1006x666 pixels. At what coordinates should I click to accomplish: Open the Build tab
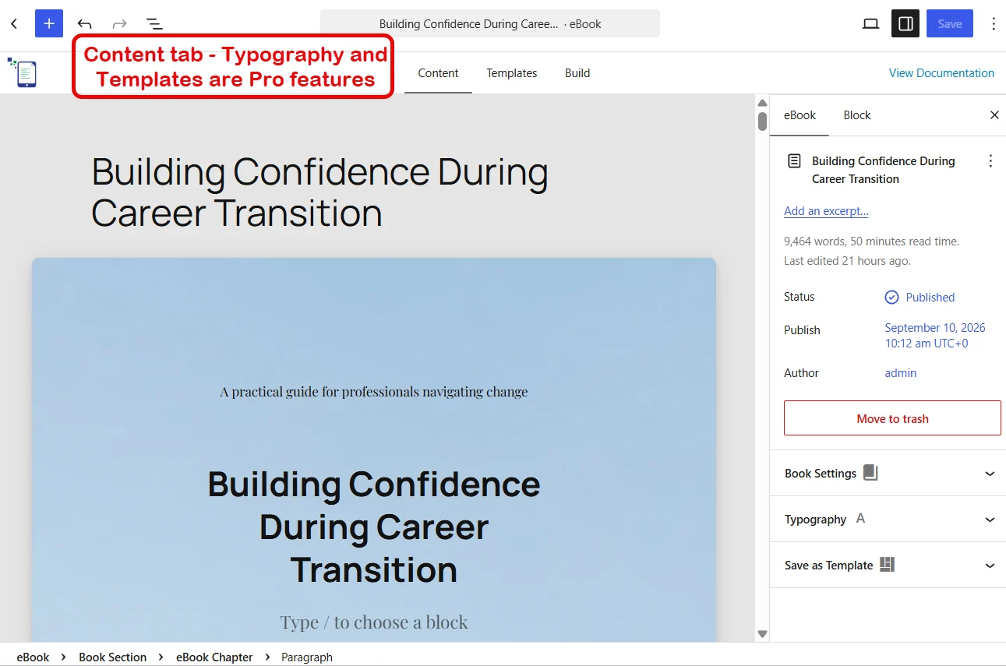pos(577,73)
